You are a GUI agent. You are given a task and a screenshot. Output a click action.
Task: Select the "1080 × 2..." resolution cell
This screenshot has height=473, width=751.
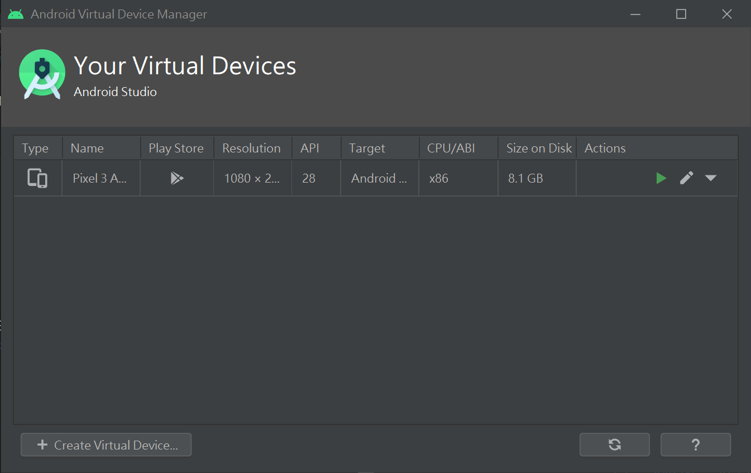coord(252,178)
